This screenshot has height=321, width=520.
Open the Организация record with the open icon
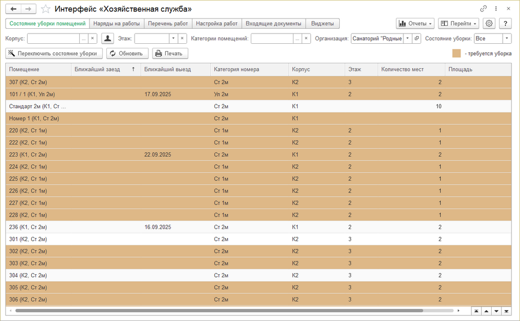click(417, 39)
